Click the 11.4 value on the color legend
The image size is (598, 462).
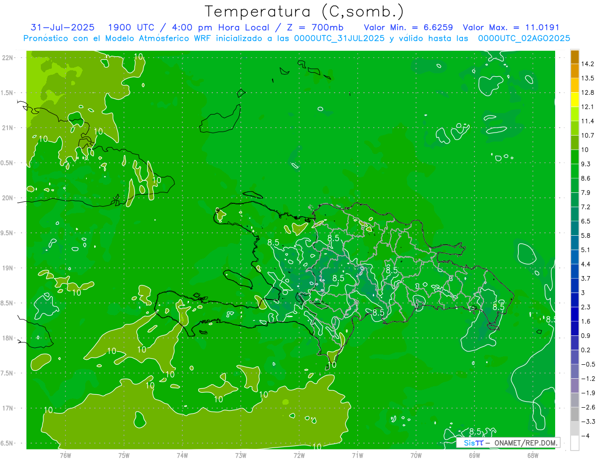[588, 121]
